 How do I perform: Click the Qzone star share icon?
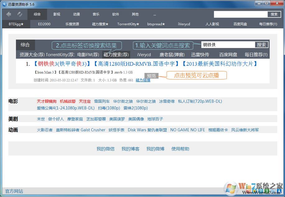(255, 191)
